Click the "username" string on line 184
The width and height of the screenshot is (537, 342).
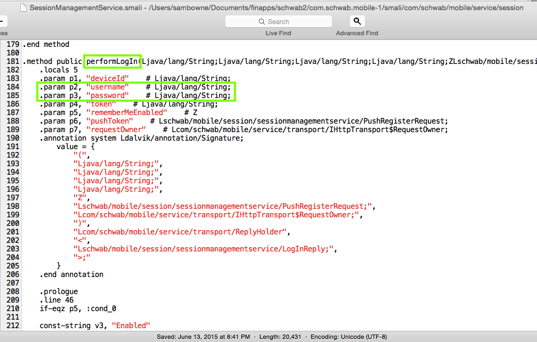(108, 87)
